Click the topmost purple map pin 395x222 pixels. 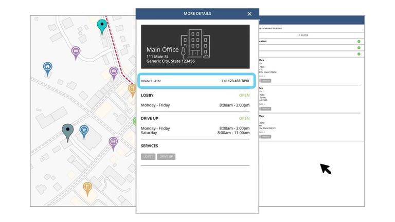pyautogui.click(x=76, y=52)
